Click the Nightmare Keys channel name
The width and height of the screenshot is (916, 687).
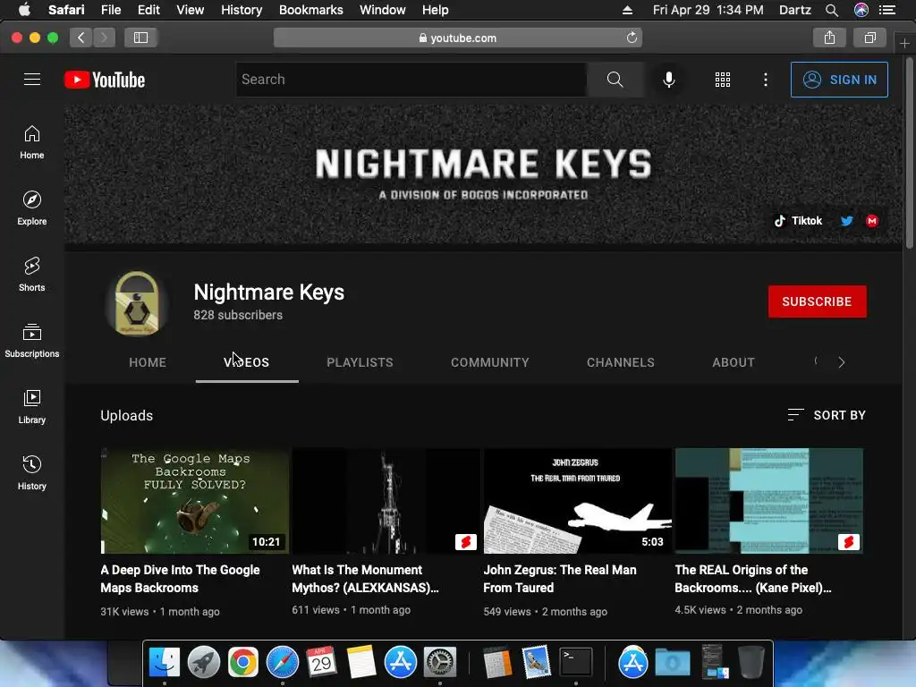268,293
